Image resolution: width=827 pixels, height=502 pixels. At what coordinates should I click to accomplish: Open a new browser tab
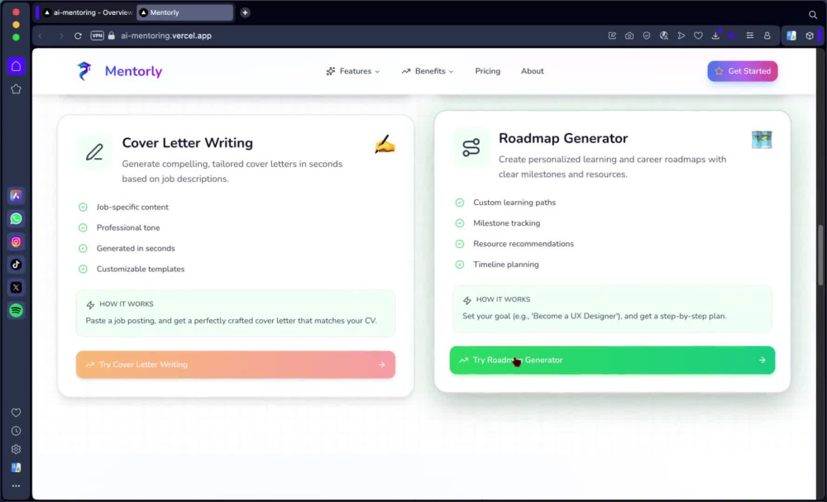coord(245,12)
